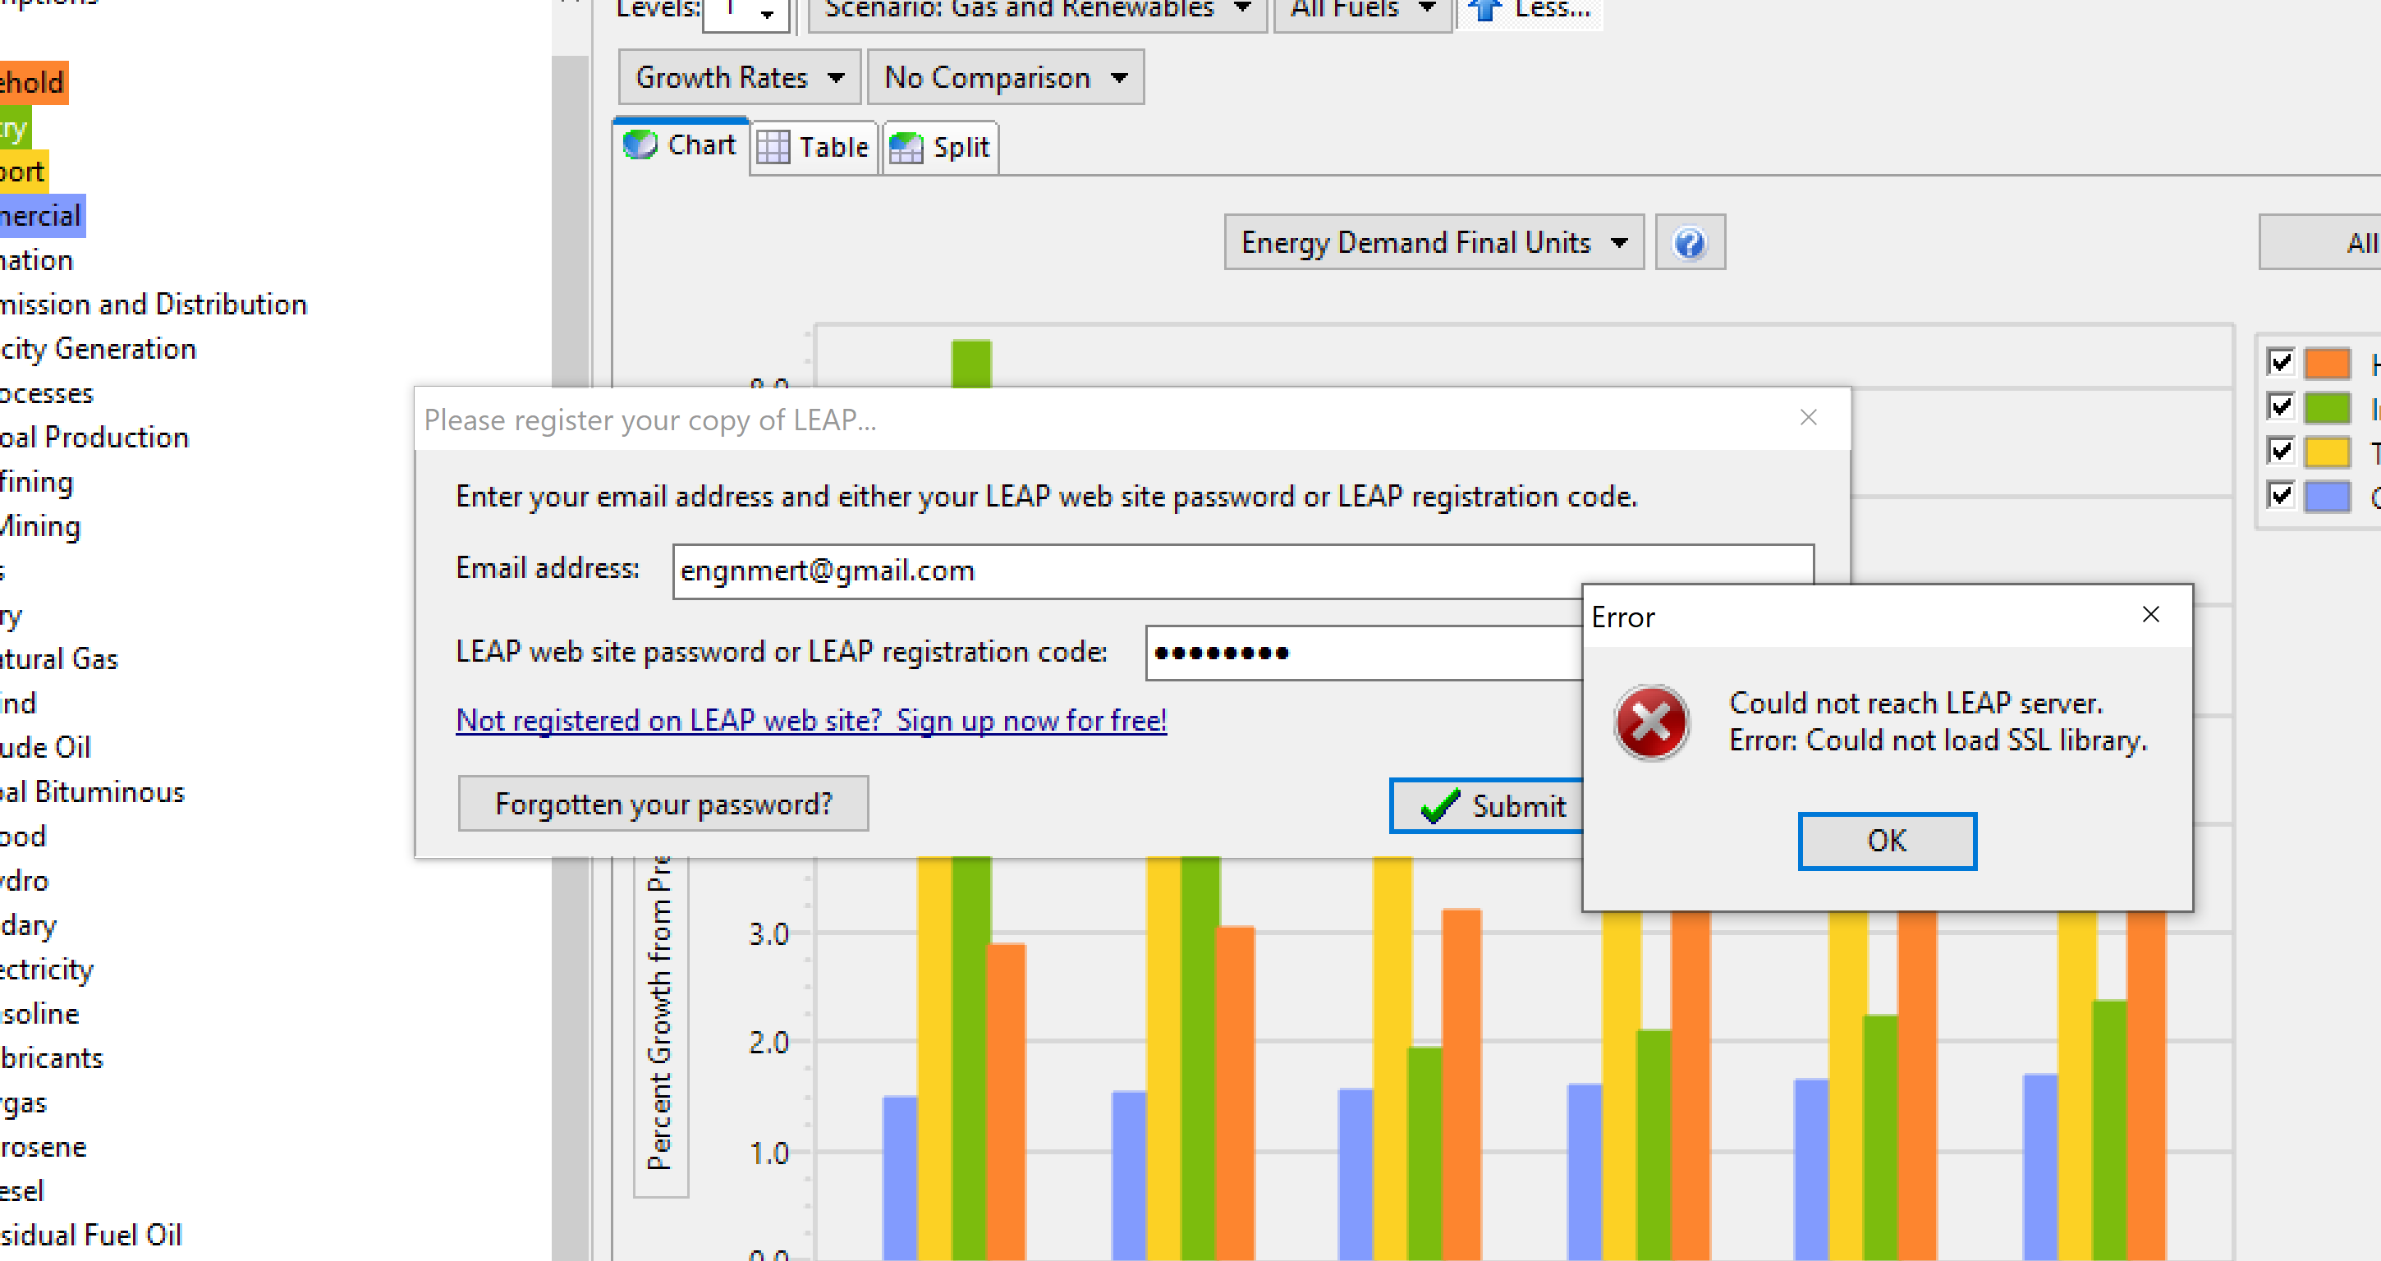Click the green legend color swatch
Viewport: 2381px width, 1261px height.
pyautogui.click(x=2327, y=406)
